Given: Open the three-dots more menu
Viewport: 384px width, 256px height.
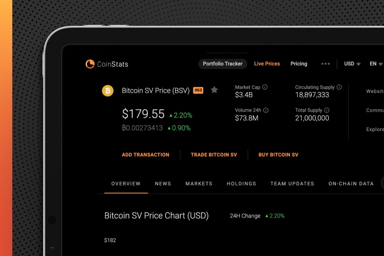Looking at the screenshot, I should pyautogui.click(x=325, y=64).
